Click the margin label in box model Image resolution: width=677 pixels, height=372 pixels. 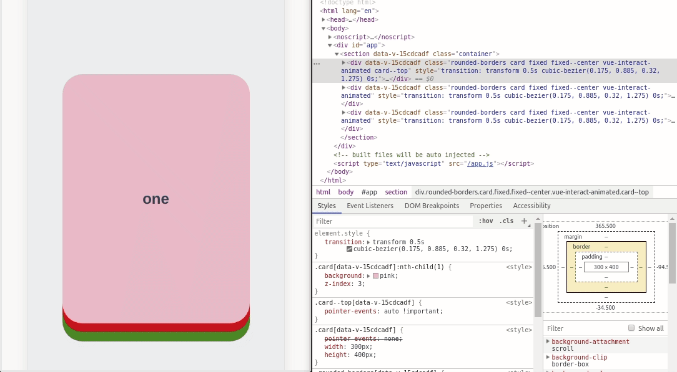[573, 237]
